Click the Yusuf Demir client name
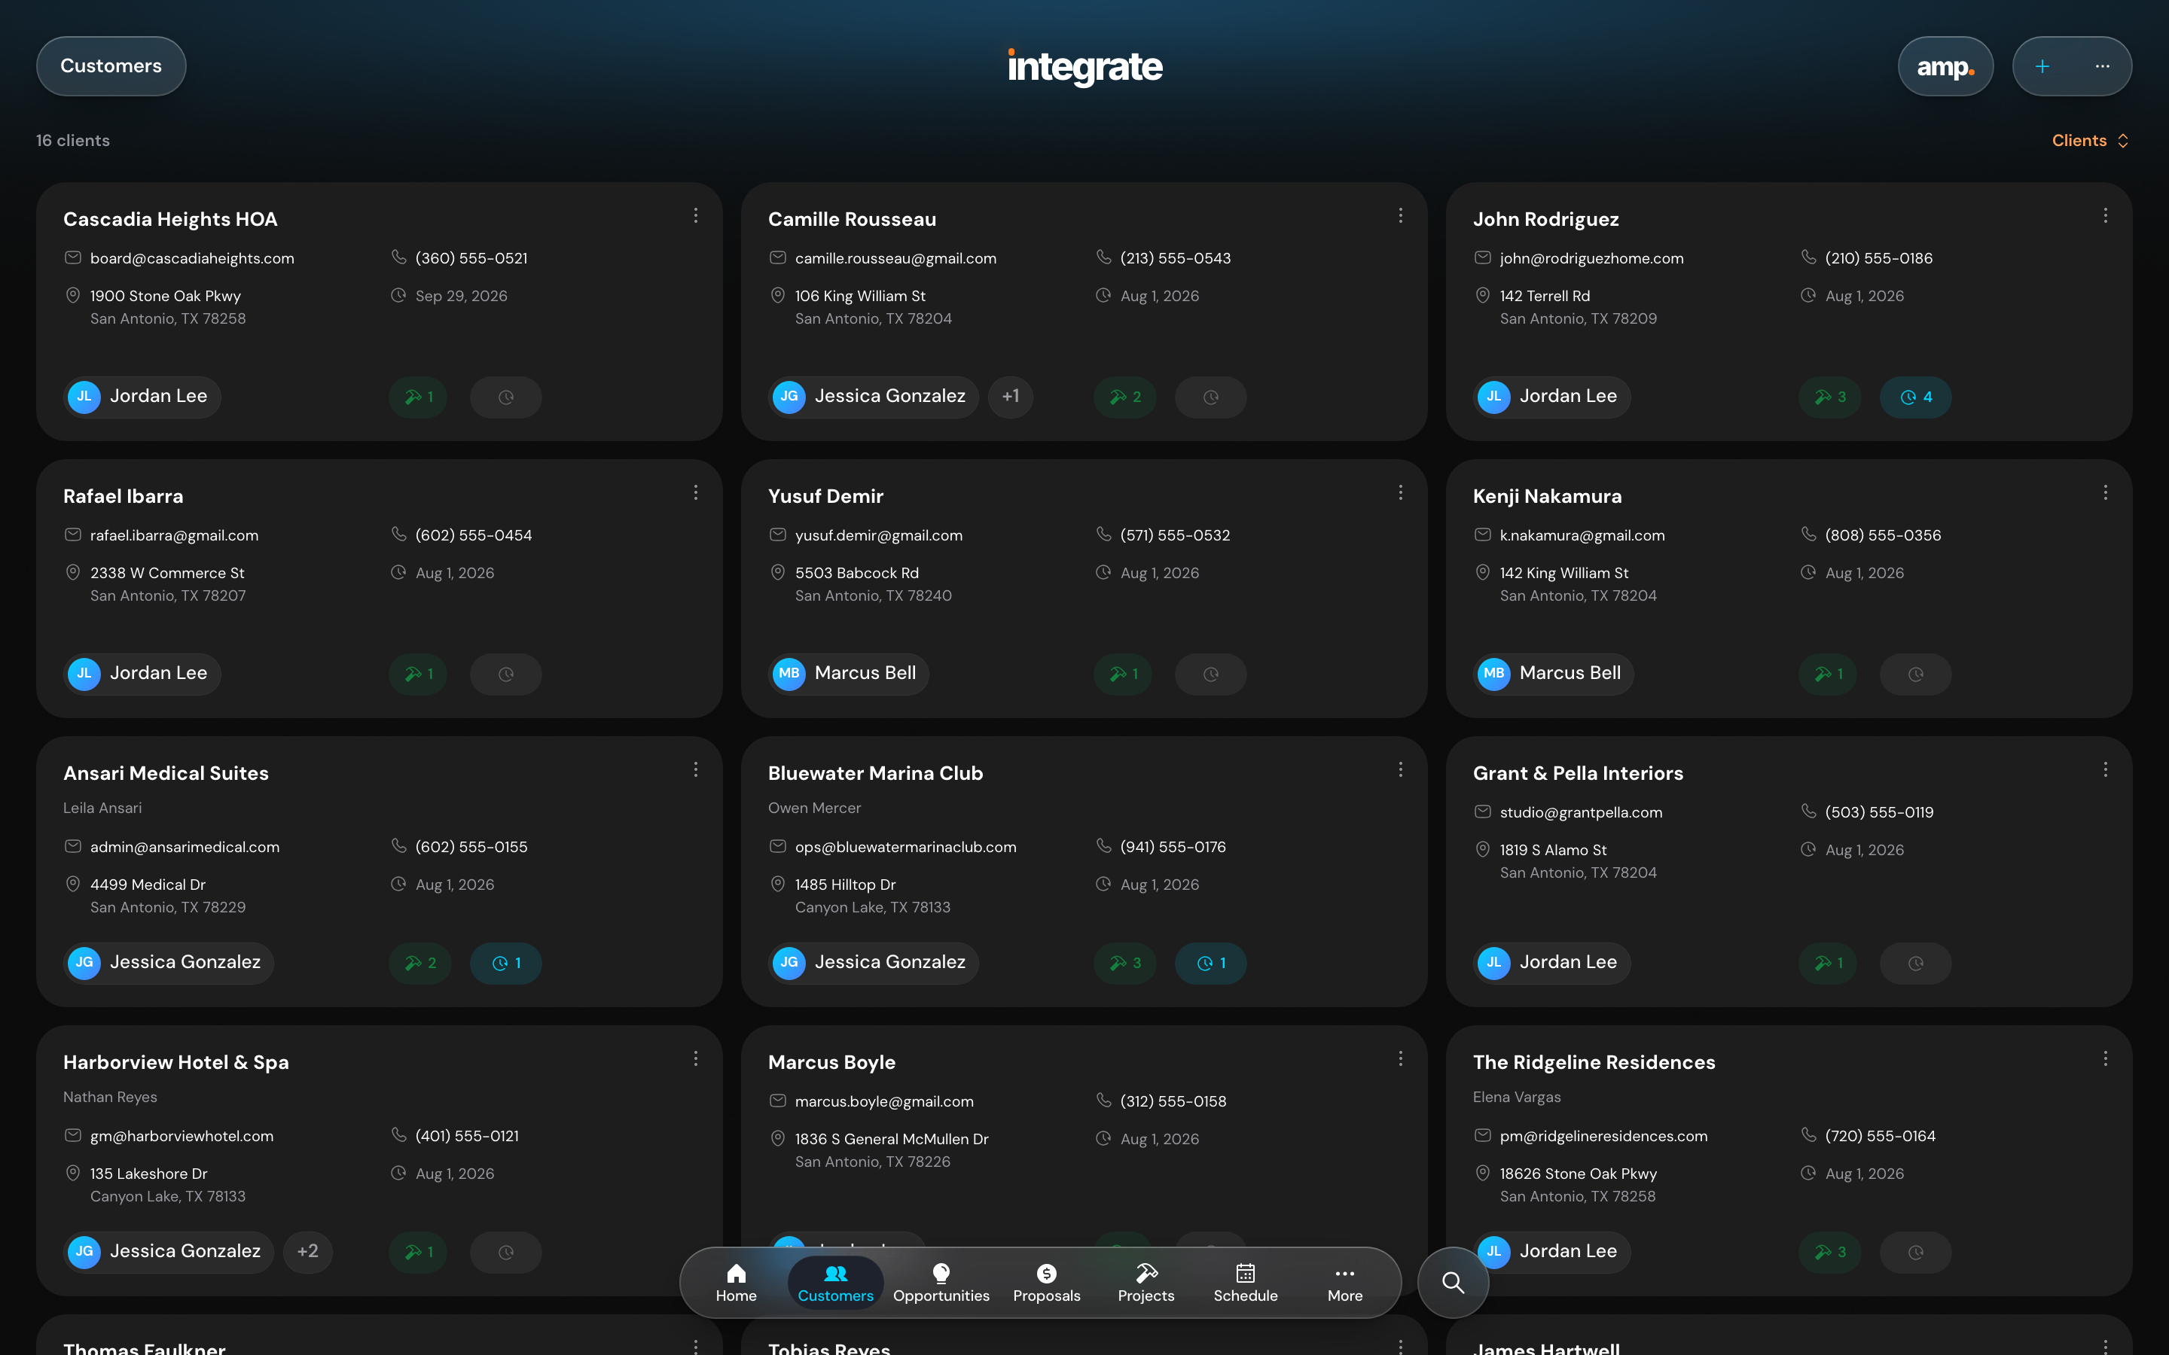 pyautogui.click(x=825, y=497)
